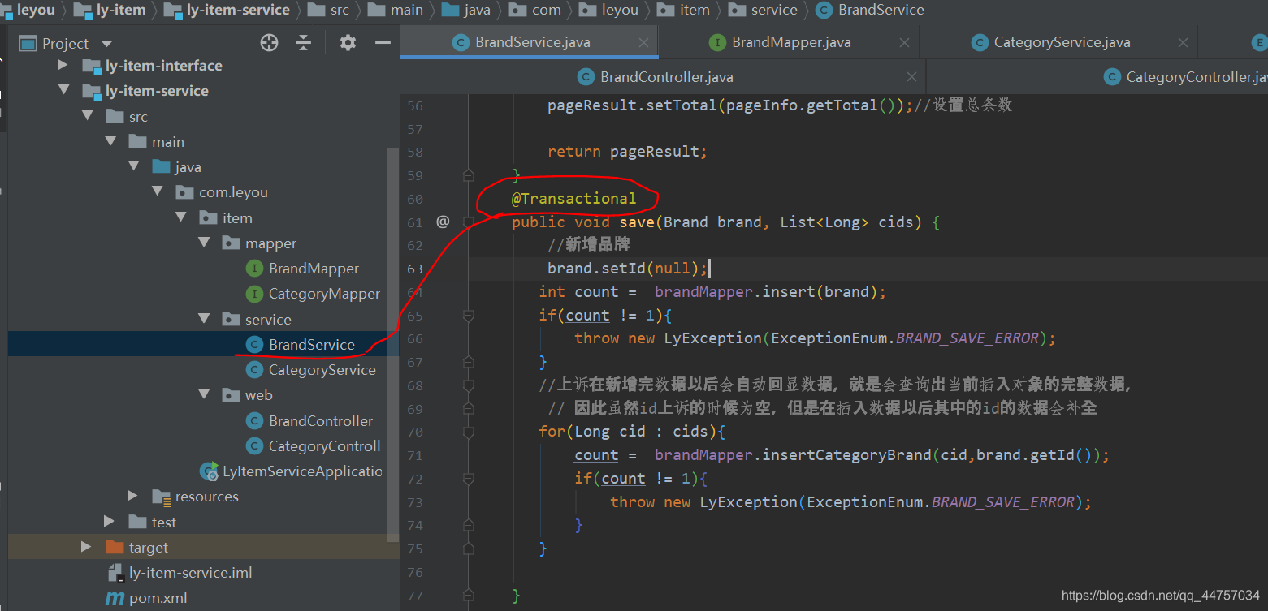Collapse the main folder arrow
This screenshot has width=1268, height=611.
[110, 141]
